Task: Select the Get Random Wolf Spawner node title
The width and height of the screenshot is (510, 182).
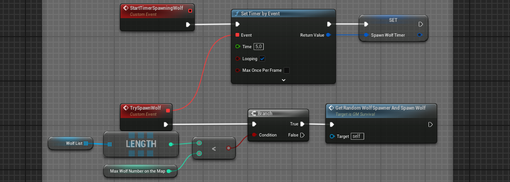Action: tap(380, 108)
